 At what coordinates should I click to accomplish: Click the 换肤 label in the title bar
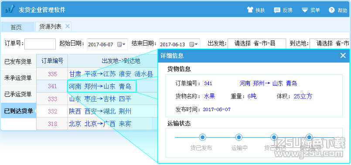click(x=260, y=10)
